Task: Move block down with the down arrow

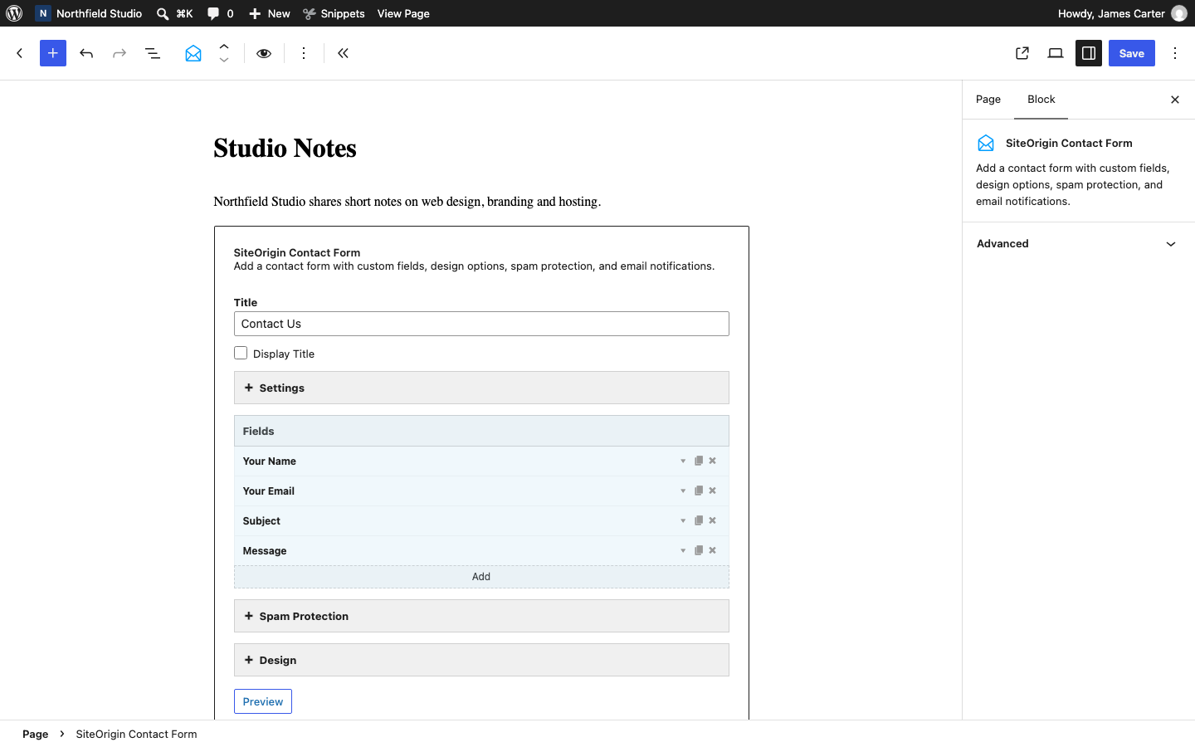Action: click(224, 60)
